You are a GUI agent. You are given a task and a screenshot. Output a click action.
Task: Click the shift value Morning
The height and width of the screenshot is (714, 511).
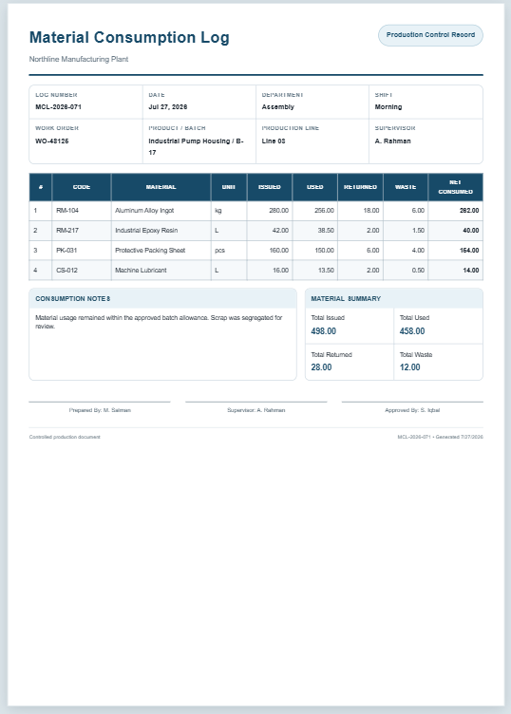(x=388, y=107)
